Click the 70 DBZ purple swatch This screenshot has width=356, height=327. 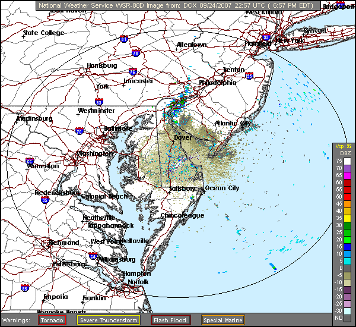click(347, 168)
